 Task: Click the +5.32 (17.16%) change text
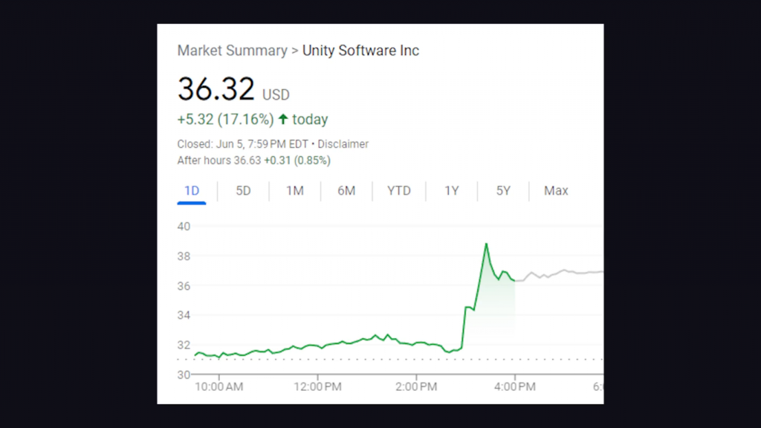tap(225, 120)
